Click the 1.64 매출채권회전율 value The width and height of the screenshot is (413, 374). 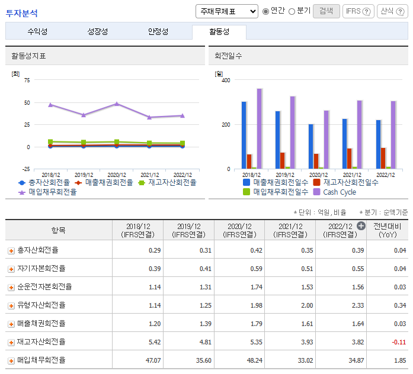358,324
